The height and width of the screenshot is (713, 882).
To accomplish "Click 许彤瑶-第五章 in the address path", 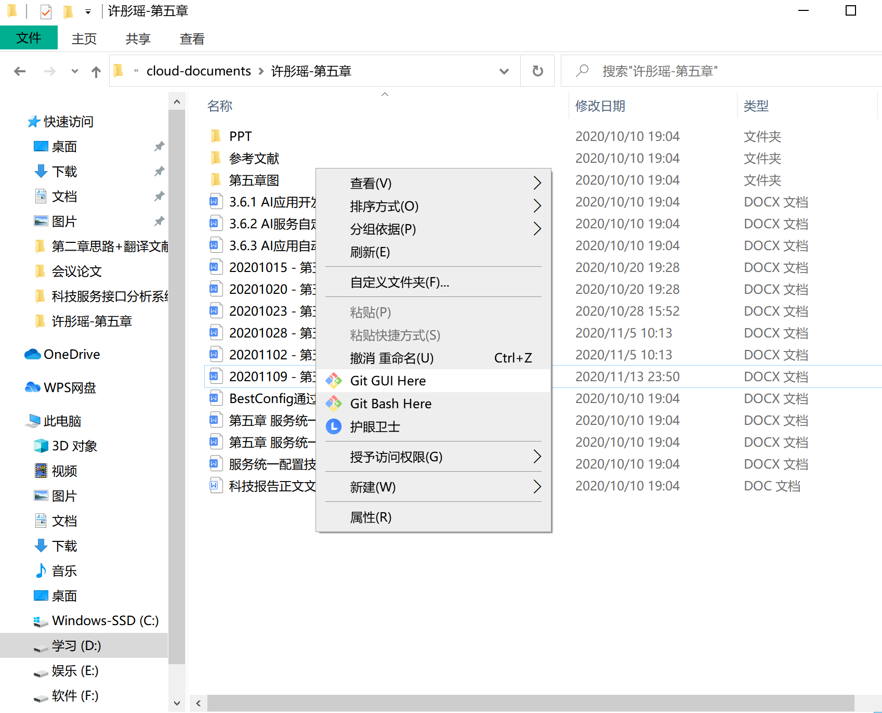I will coord(311,71).
